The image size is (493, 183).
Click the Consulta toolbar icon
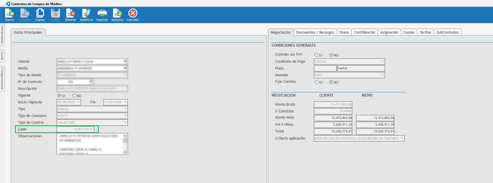(25, 15)
